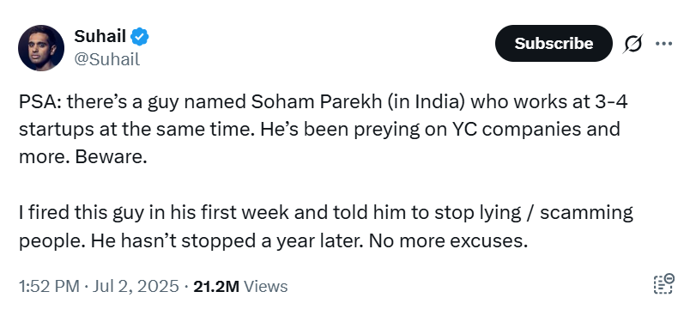Click the gray Views label
Image resolution: width=690 pixels, height=310 pixels.
click(x=265, y=287)
